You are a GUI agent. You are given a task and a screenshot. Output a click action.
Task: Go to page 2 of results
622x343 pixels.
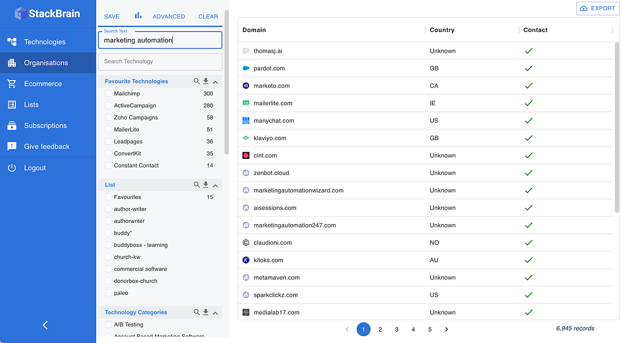click(x=380, y=329)
